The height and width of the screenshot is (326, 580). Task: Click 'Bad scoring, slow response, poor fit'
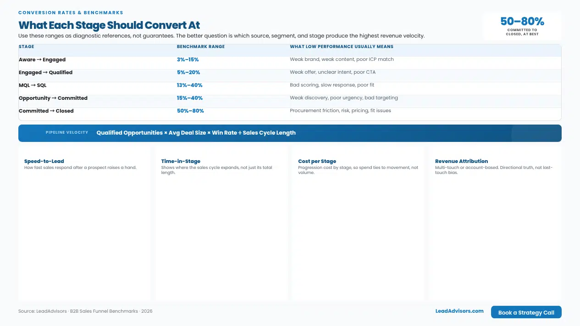tap(332, 85)
